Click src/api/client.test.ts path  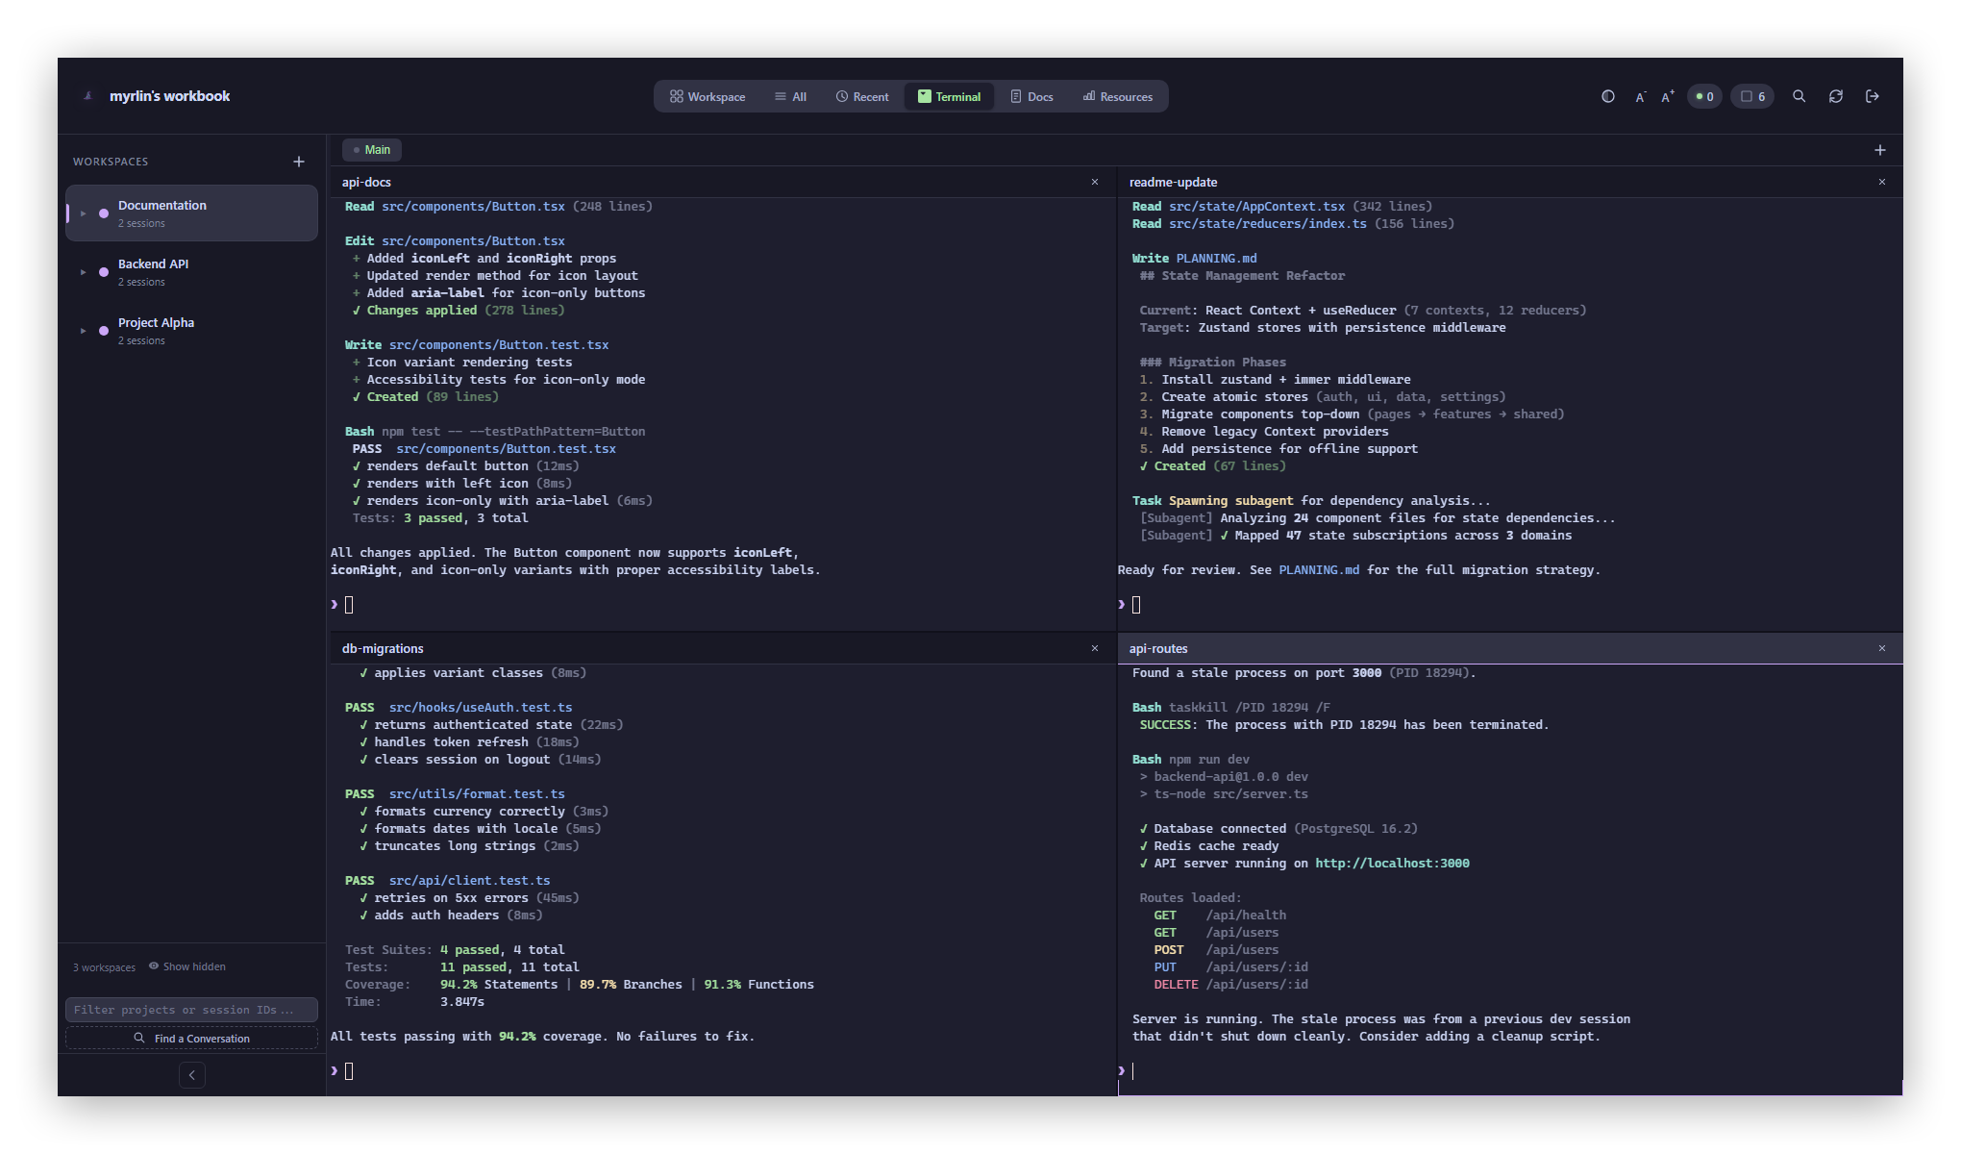pyautogui.click(x=470, y=881)
